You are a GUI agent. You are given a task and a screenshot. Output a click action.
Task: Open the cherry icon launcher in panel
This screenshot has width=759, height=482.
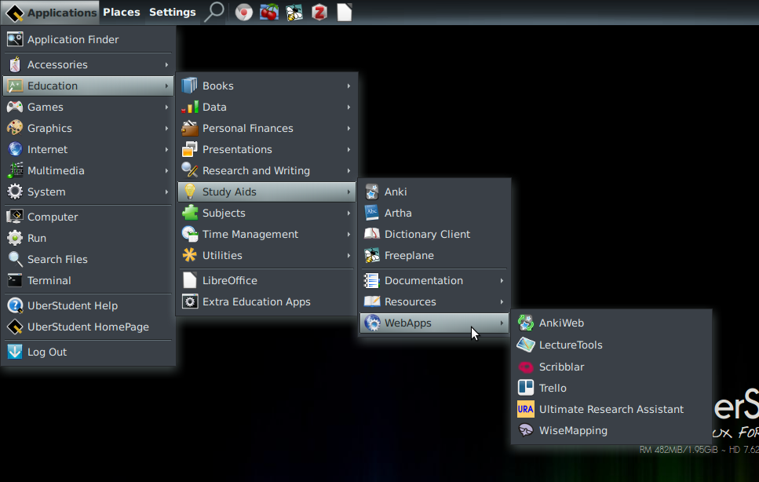coord(269,12)
